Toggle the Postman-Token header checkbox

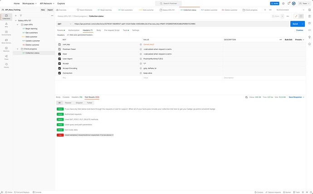[x=59, y=49]
